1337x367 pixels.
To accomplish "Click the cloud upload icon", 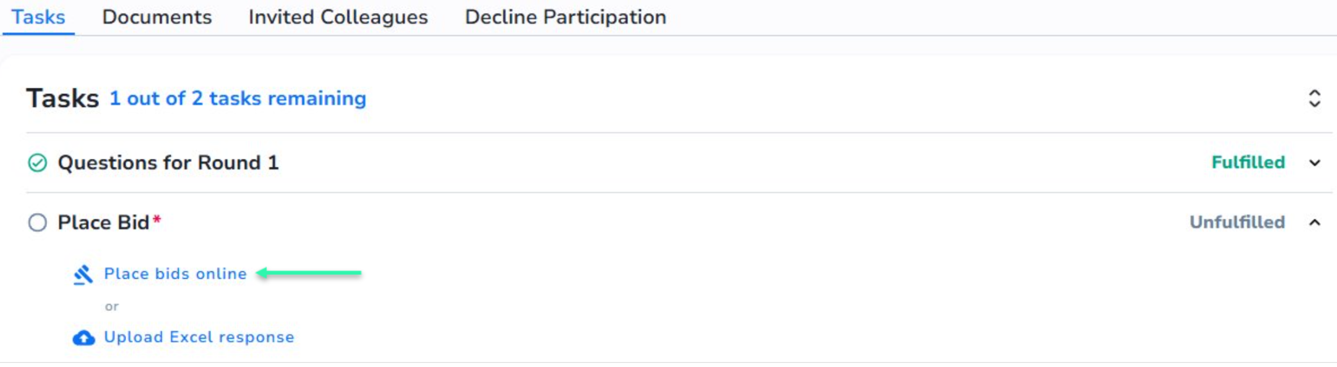I will pos(84,338).
